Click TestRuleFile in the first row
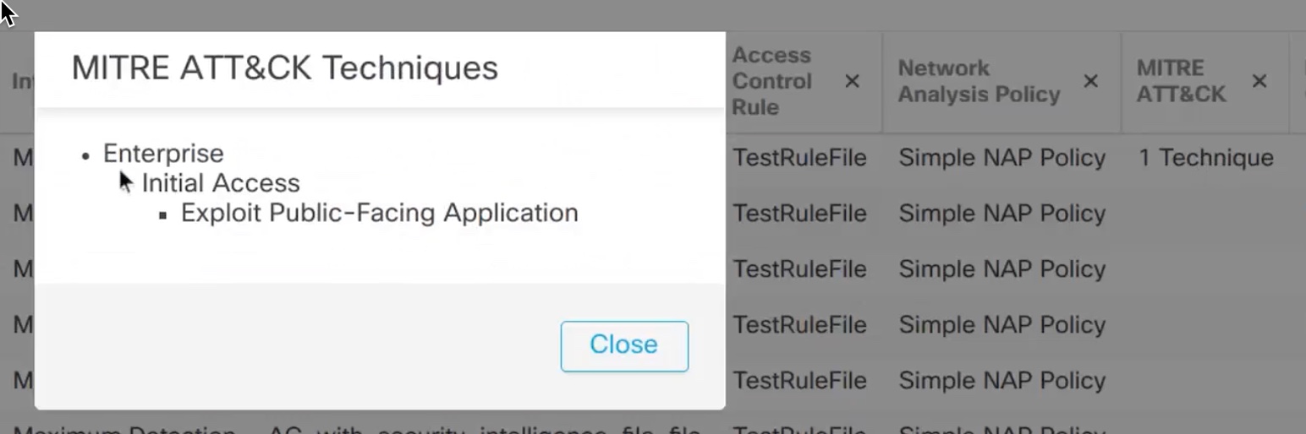The width and height of the screenshot is (1306, 434). 799,158
